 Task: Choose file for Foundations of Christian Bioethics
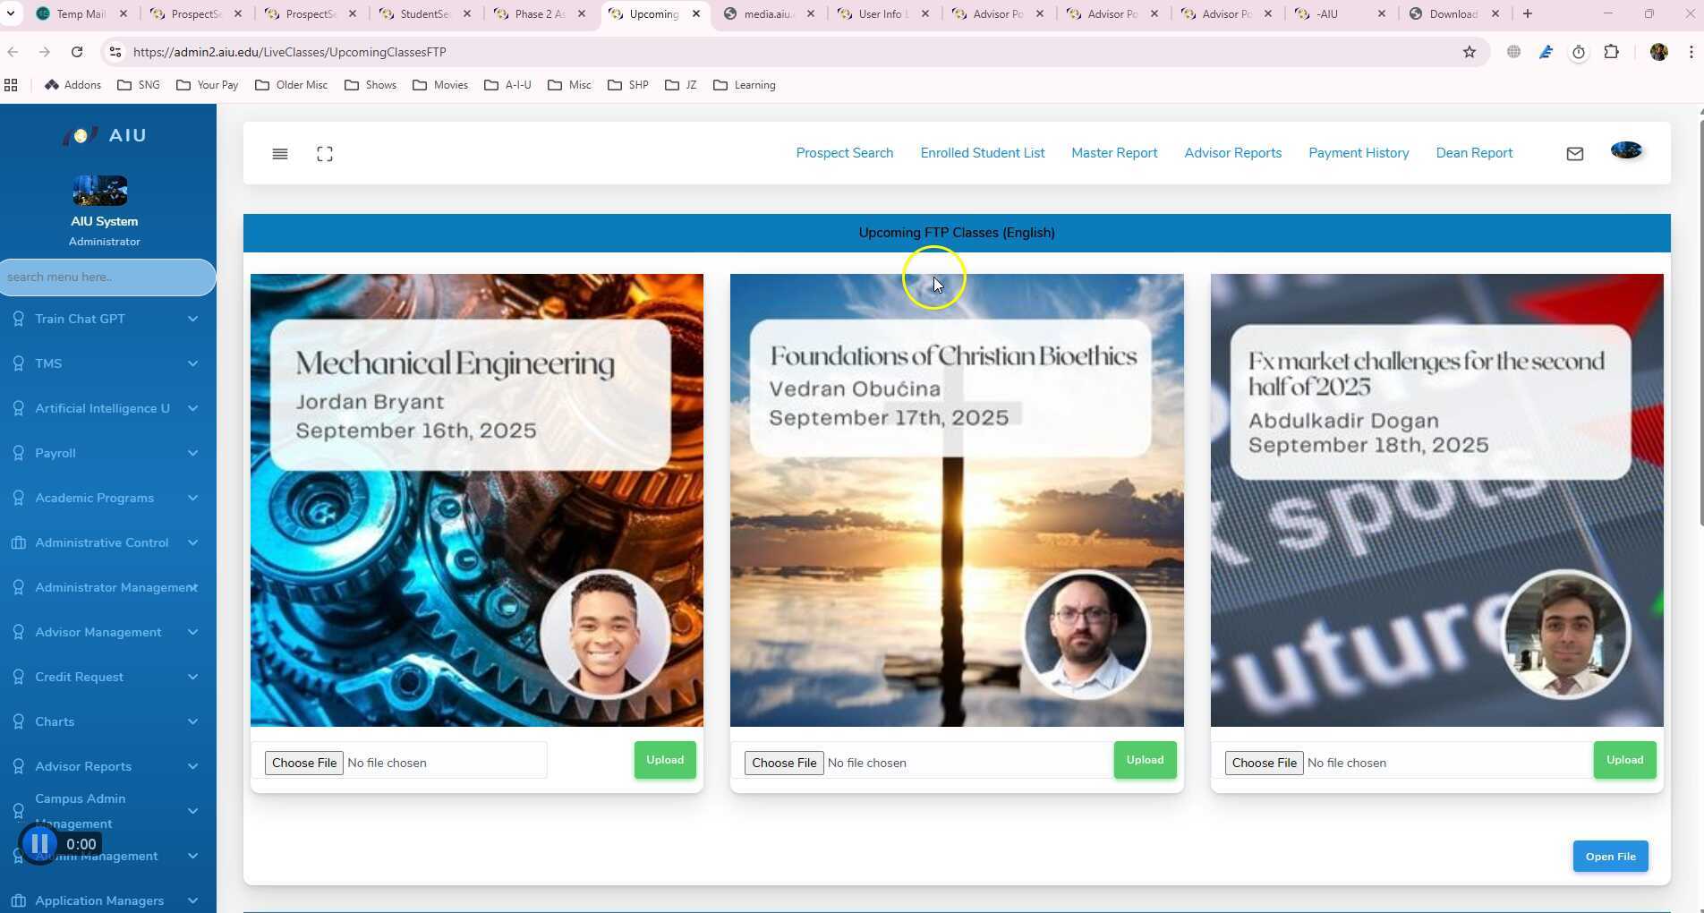click(x=783, y=763)
